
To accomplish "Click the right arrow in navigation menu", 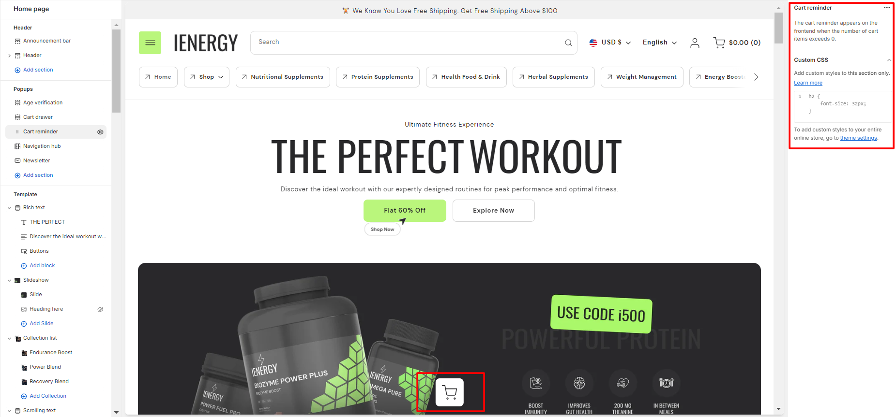I will point(756,77).
